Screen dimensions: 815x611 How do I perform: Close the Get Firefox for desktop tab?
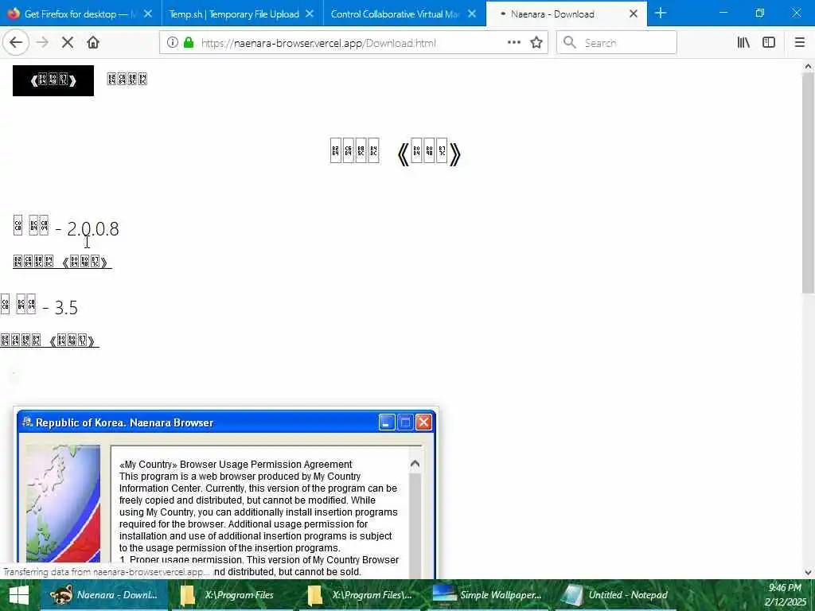coord(148,14)
